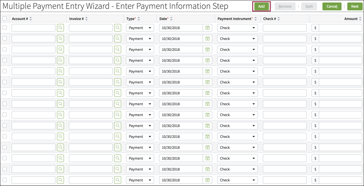Open the Invoice # search on the third row
Screen dimensions: 364x186
[x=117, y=49]
